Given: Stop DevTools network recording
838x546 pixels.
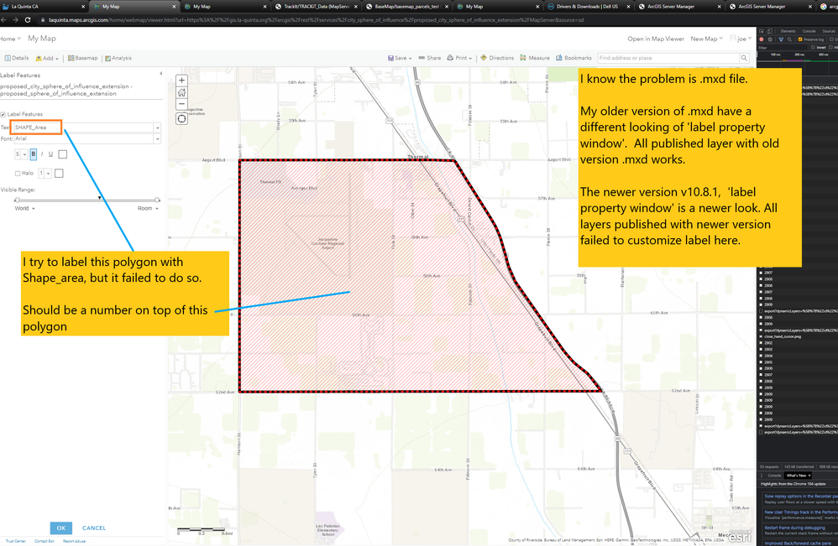Looking at the screenshot, I should [x=762, y=39].
